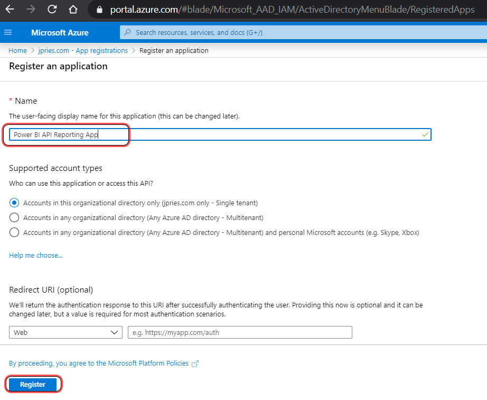This screenshot has height=400, width=487.
Task: Open the Web redirect URI type dropdown
Action: coord(65,332)
